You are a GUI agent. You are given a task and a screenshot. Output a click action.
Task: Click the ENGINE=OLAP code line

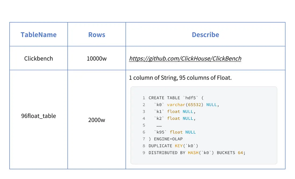pos(166,139)
